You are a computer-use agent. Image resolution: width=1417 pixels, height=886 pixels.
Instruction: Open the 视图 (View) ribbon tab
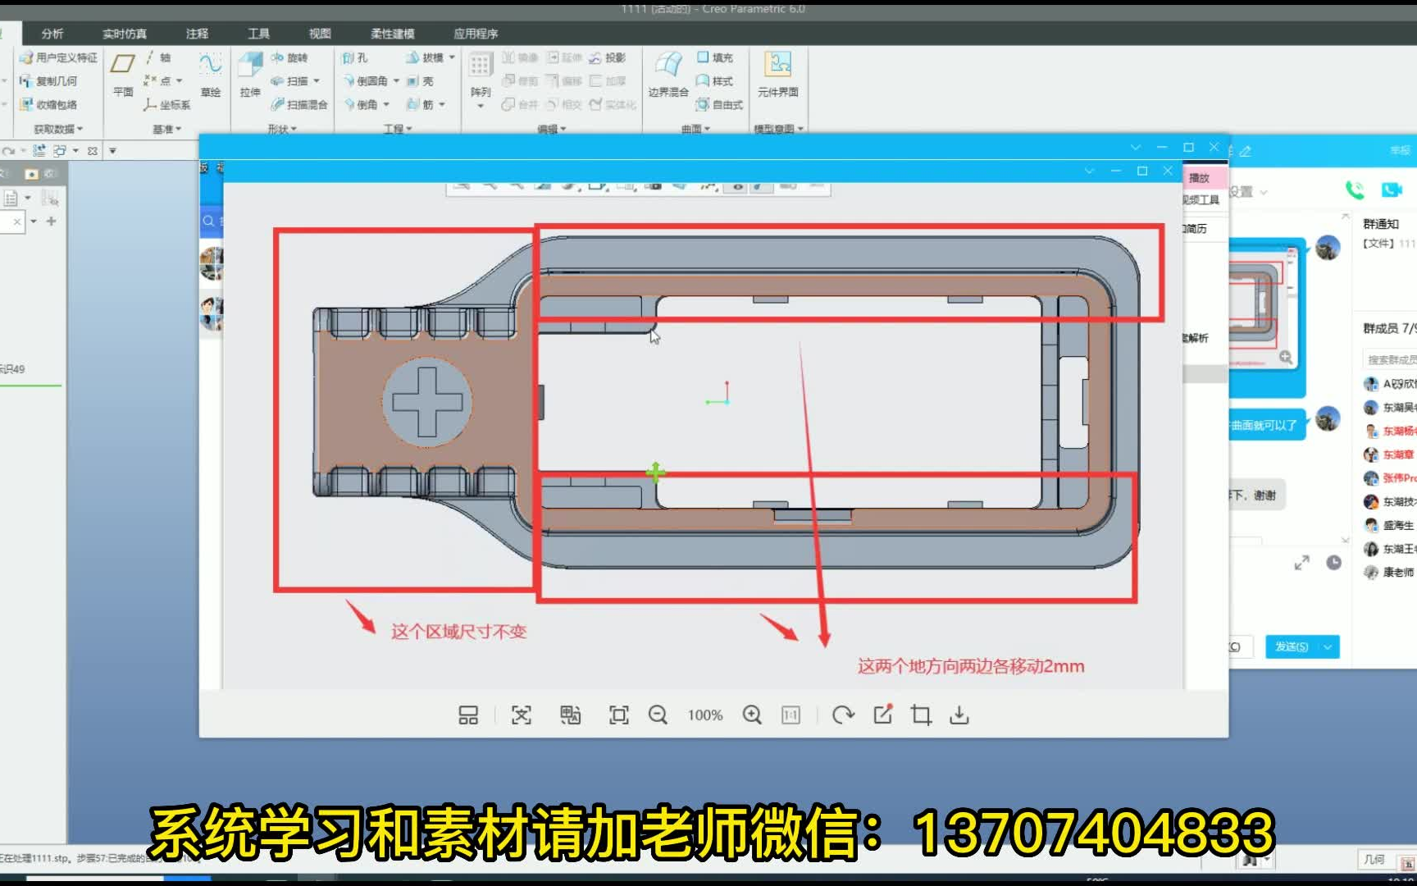(x=320, y=34)
